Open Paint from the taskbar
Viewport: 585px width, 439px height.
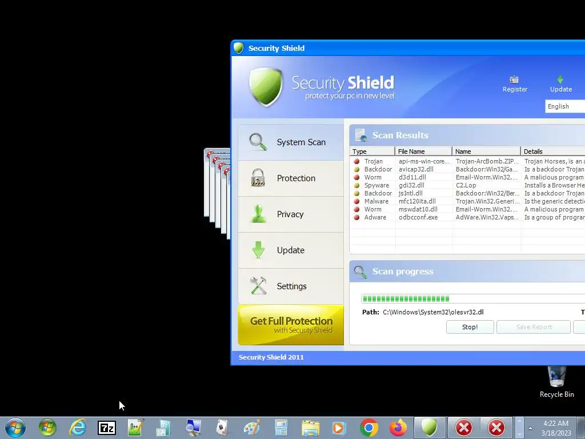[x=252, y=428]
